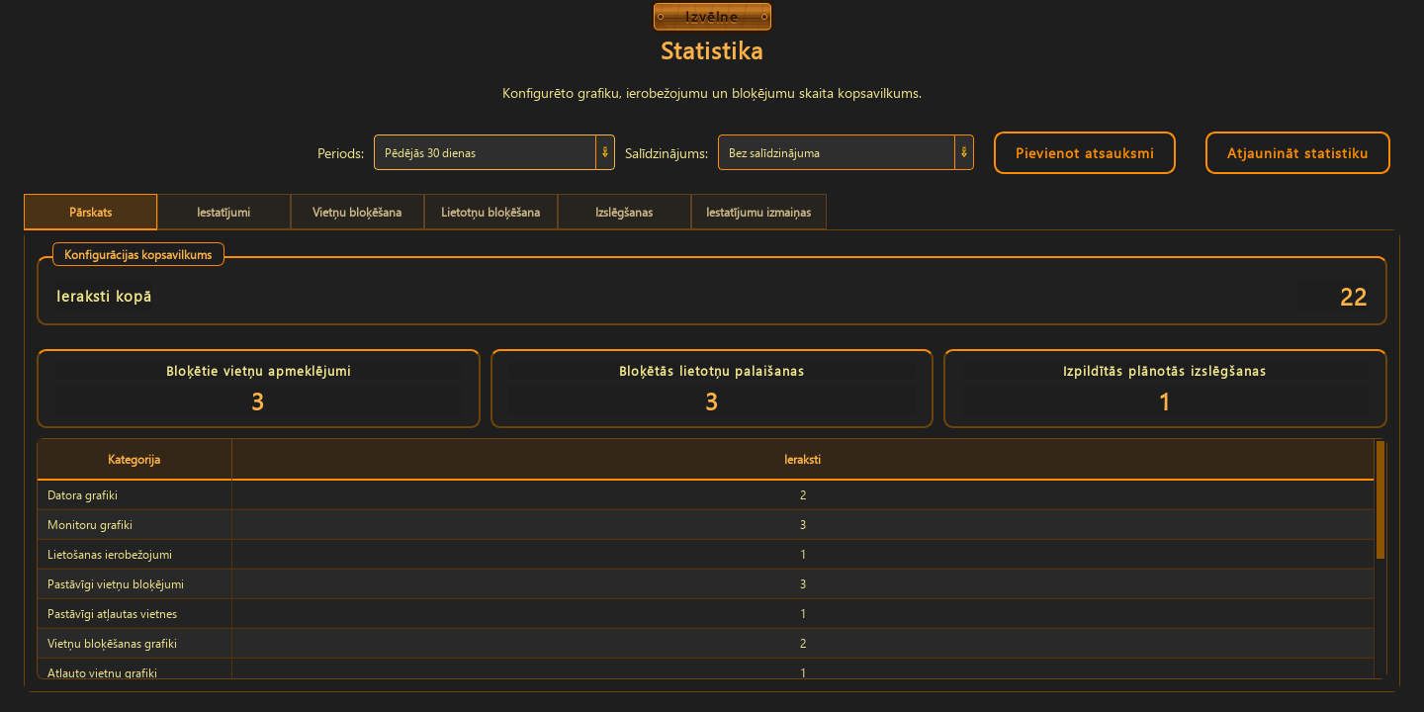This screenshot has width=1424, height=712.
Task: Click the Statistika page title
Action: [x=712, y=49]
